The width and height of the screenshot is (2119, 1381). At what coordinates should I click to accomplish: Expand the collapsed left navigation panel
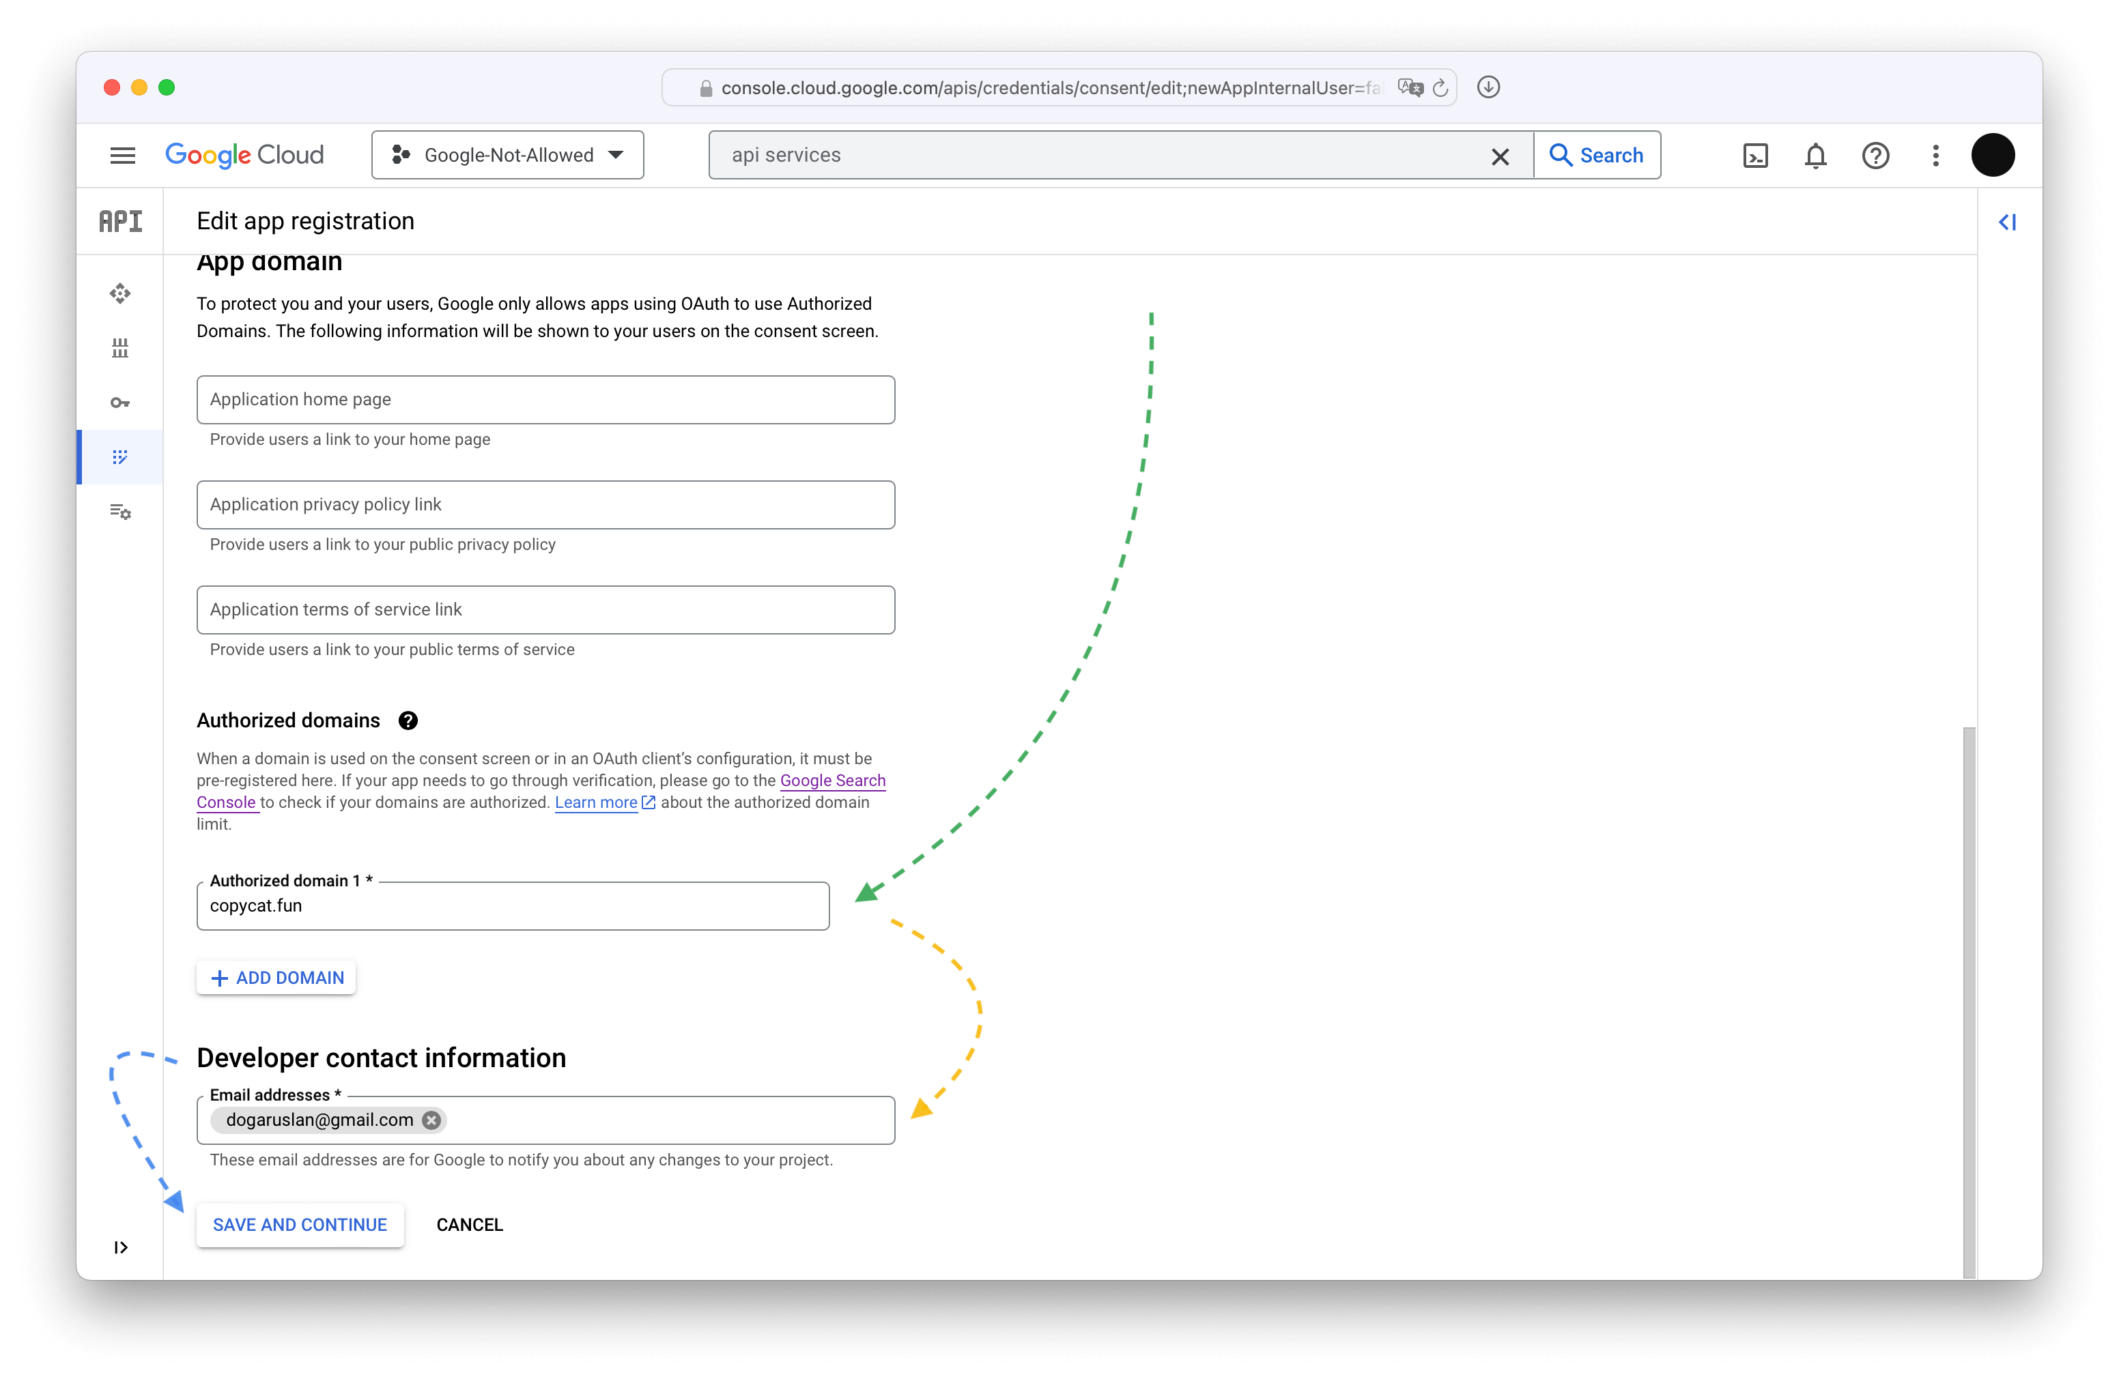click(x=121, y=1247)
